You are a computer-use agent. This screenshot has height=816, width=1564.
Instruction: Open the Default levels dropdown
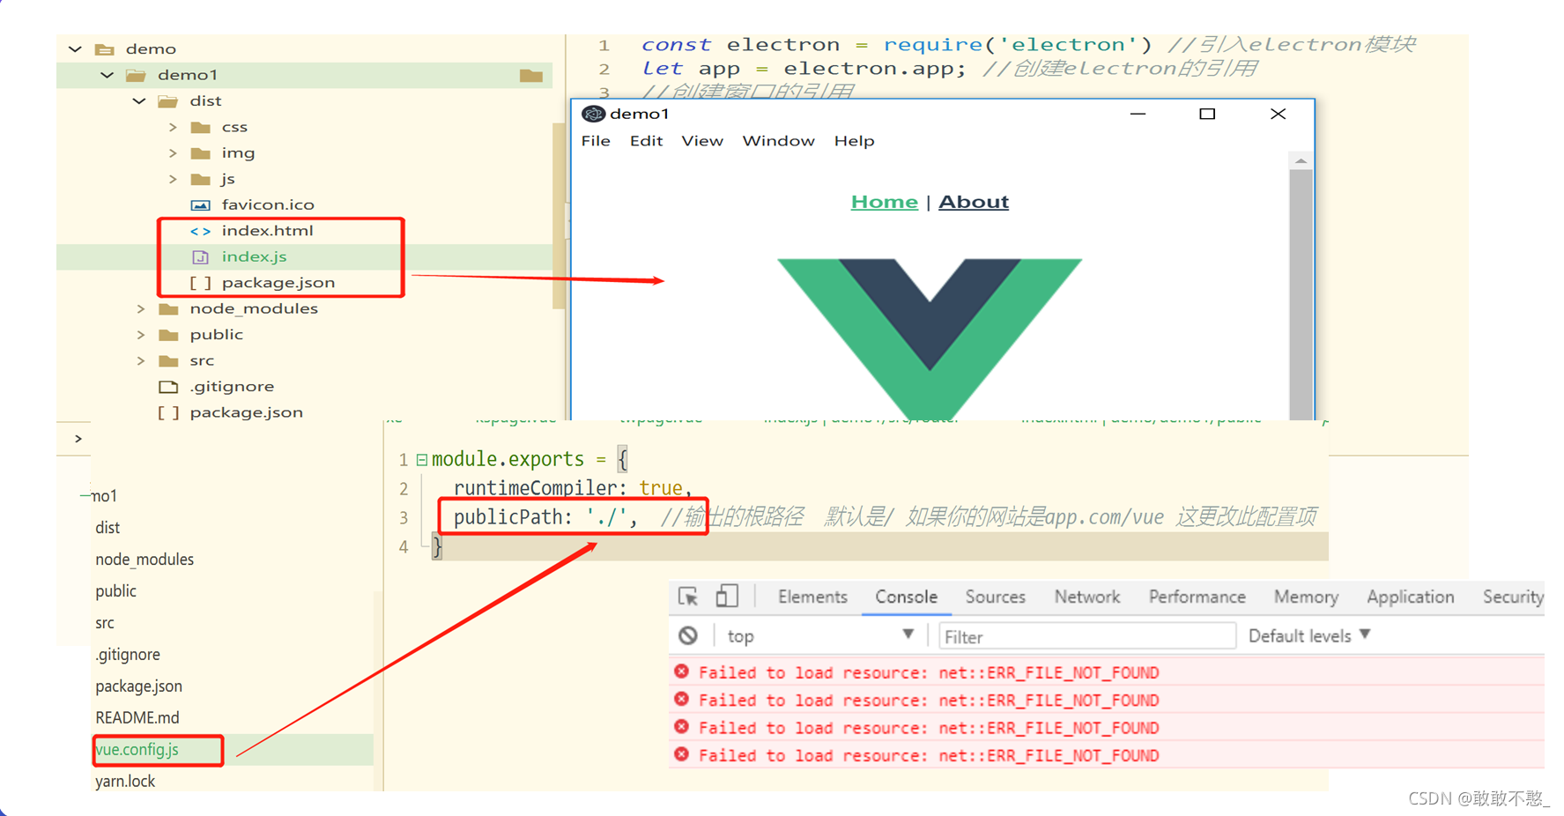click(1309, 635)
